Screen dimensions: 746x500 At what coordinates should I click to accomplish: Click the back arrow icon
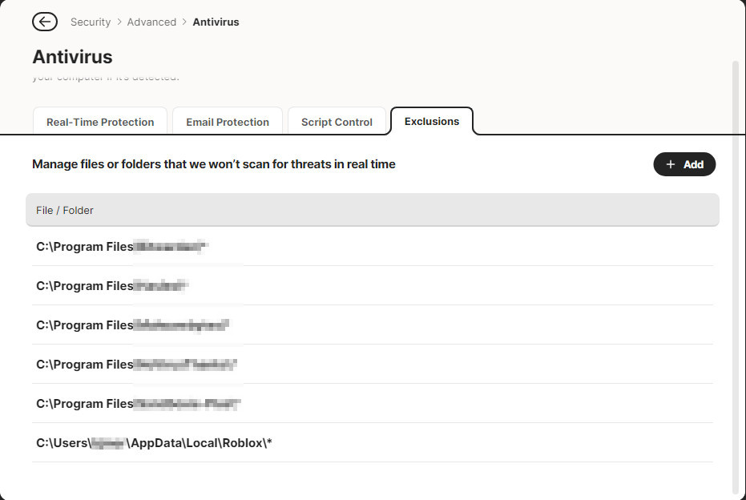click(x=45, y=22)
